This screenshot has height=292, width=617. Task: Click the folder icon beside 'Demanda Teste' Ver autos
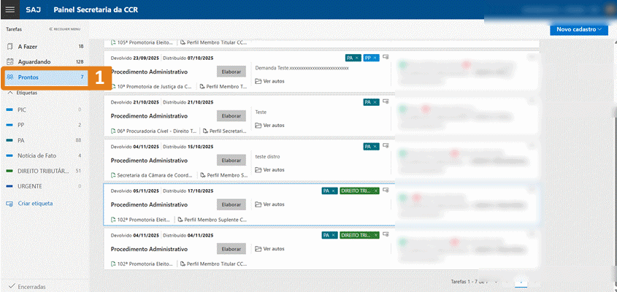(258, 81)
